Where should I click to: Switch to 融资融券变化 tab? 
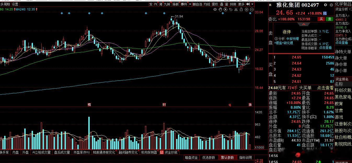pos(128,152)
